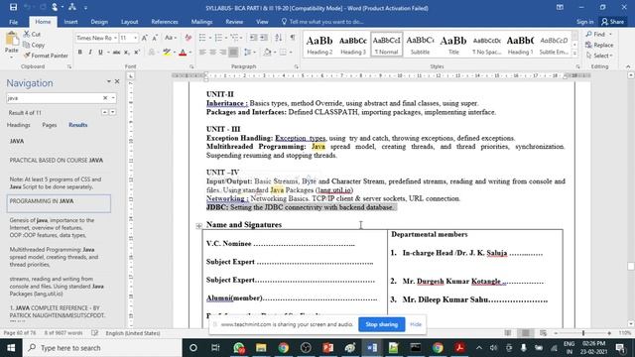This screenshot has height=357, width=635.
Task: Center align the text
Action: 212,53
